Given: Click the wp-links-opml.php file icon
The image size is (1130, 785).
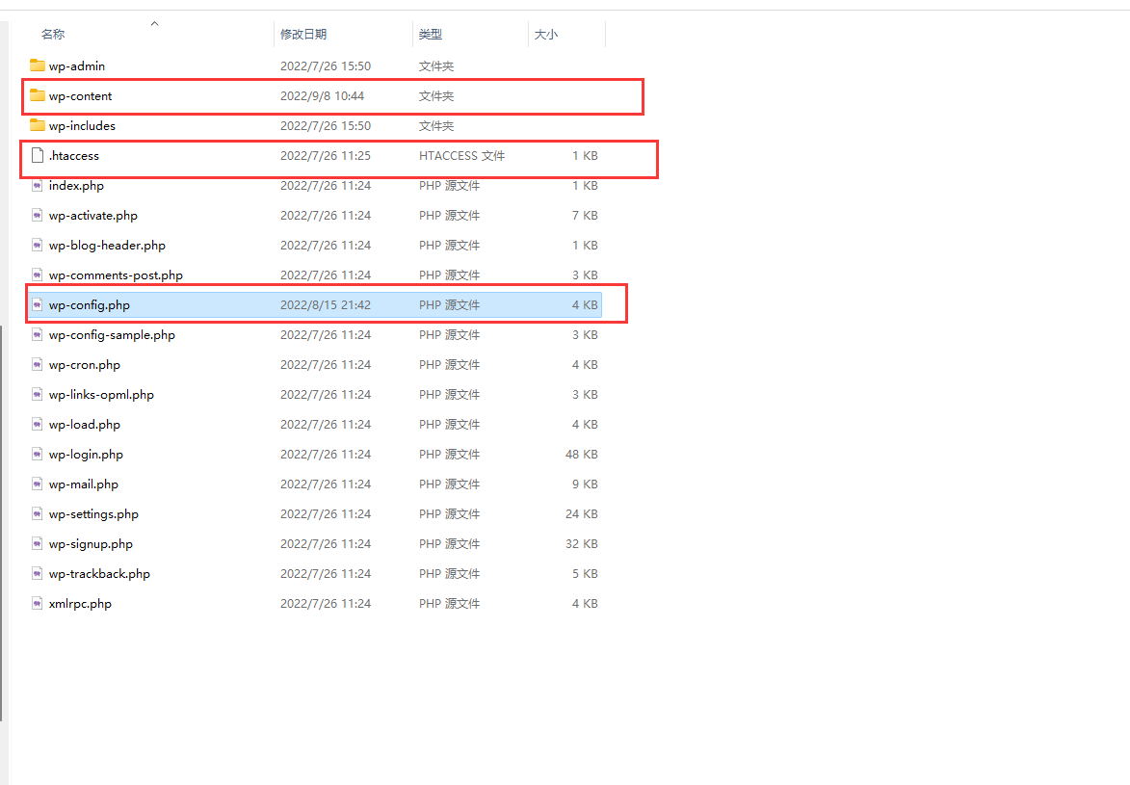Looking at the screenshot, I should click(38, 394).
